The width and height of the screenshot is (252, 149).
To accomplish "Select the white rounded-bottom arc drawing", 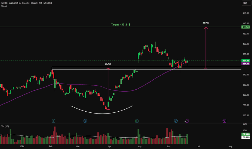I will (102, 114).
